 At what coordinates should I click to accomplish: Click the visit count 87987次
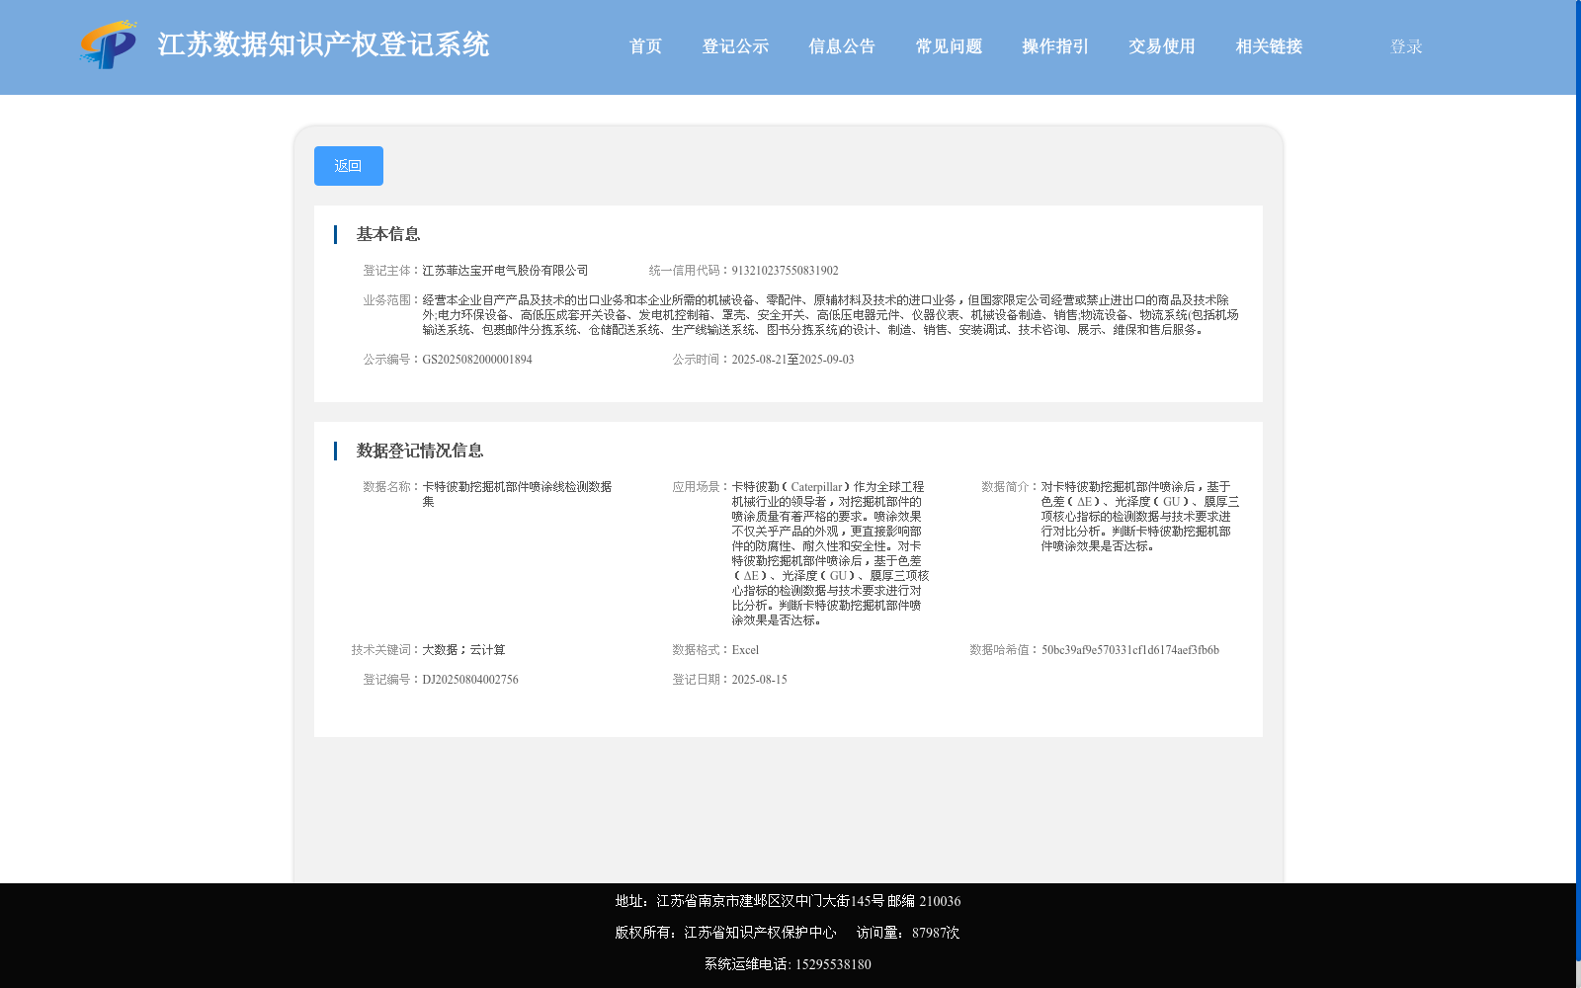[936, 933]
